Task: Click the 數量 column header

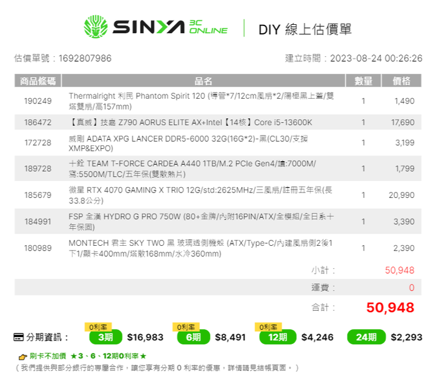Action: 363,81
